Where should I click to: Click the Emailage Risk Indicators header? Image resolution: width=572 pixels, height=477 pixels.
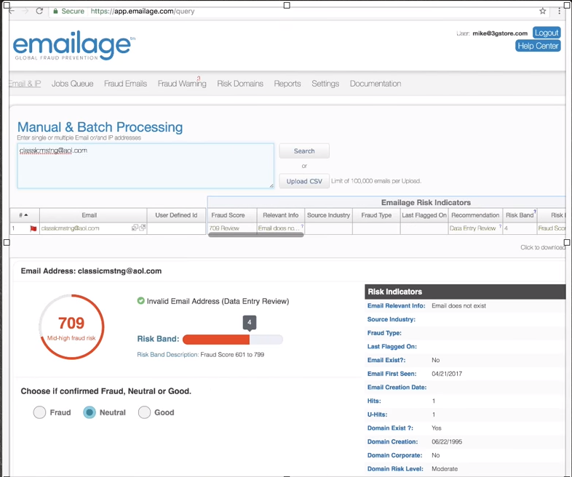(426, 202)
